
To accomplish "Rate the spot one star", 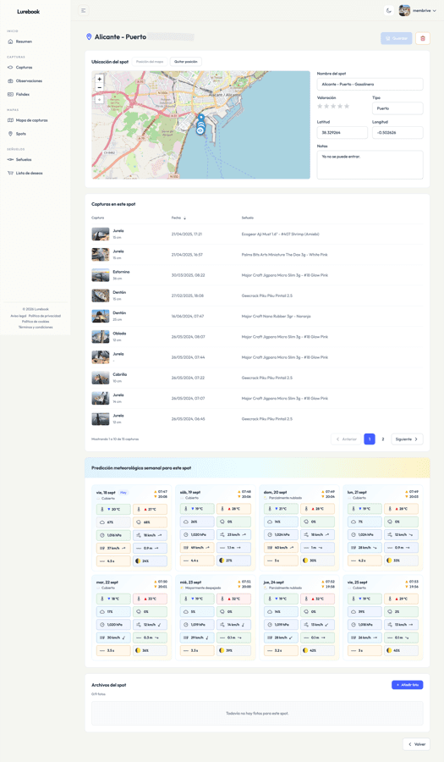I will [x=320, y=107].
